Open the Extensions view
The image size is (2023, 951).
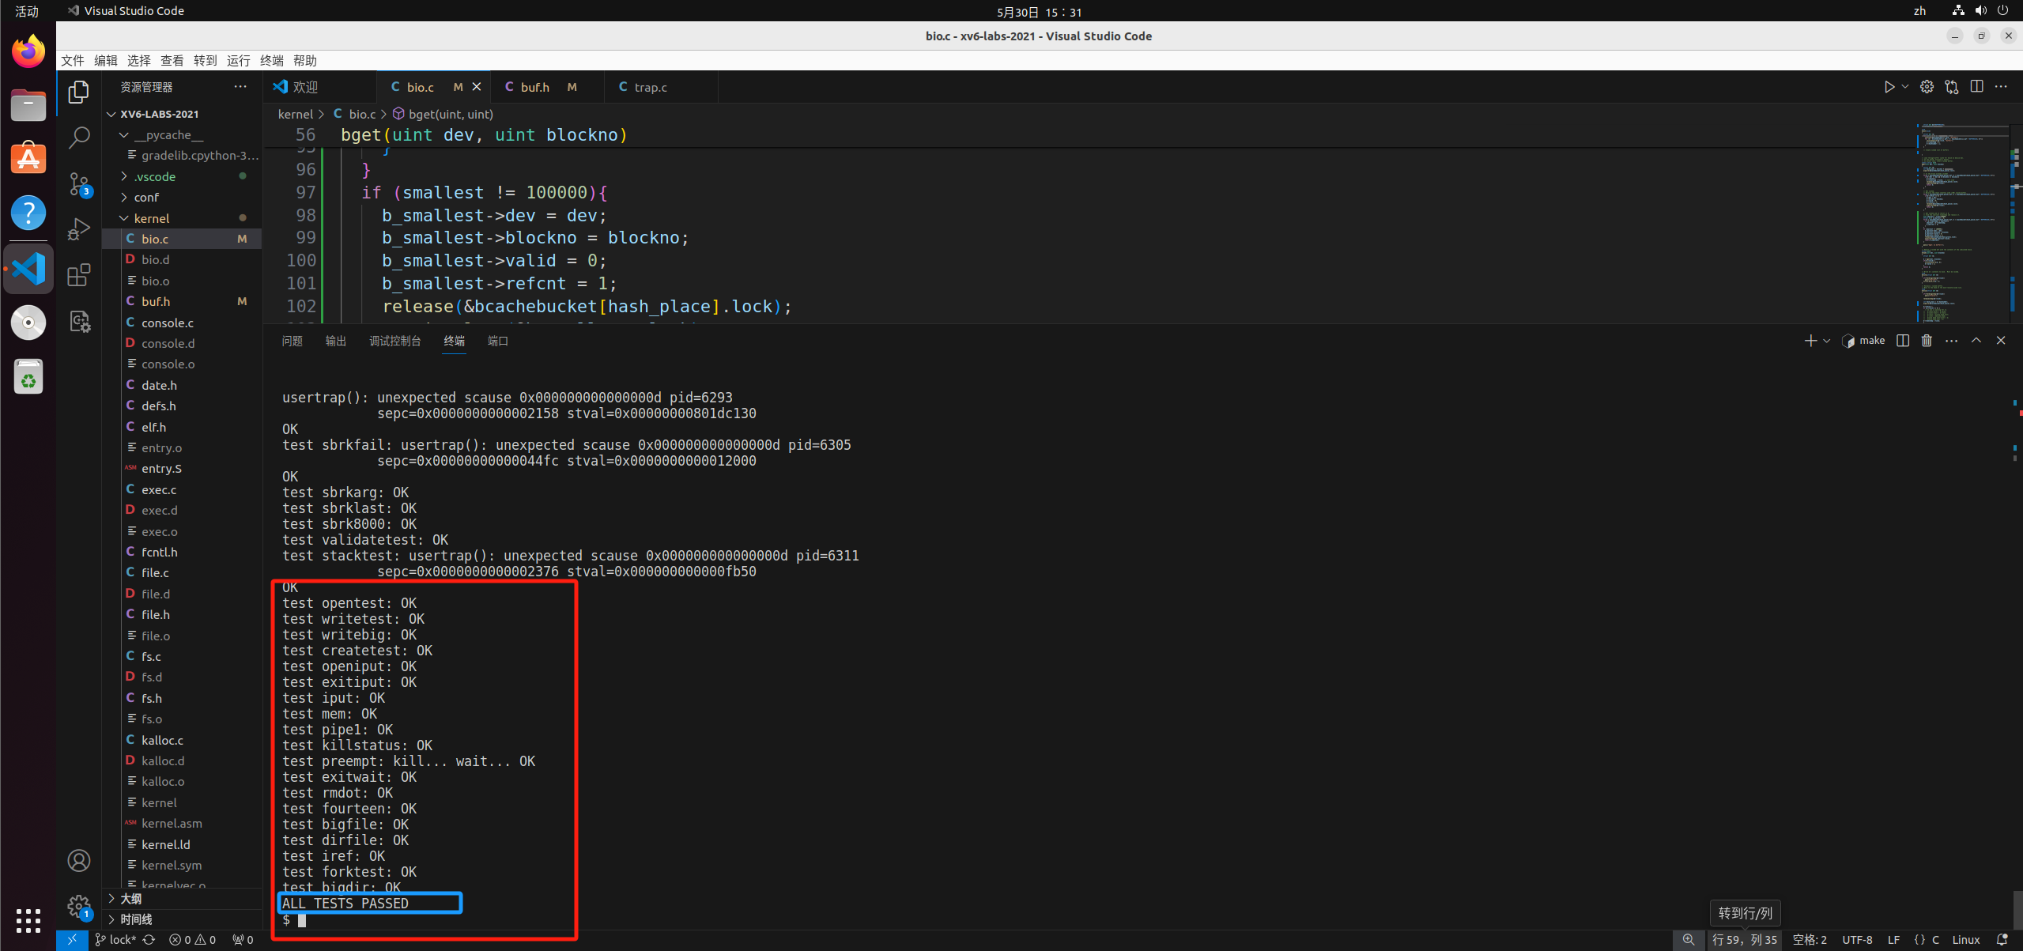pyautogui.click(x=78, y=275)
